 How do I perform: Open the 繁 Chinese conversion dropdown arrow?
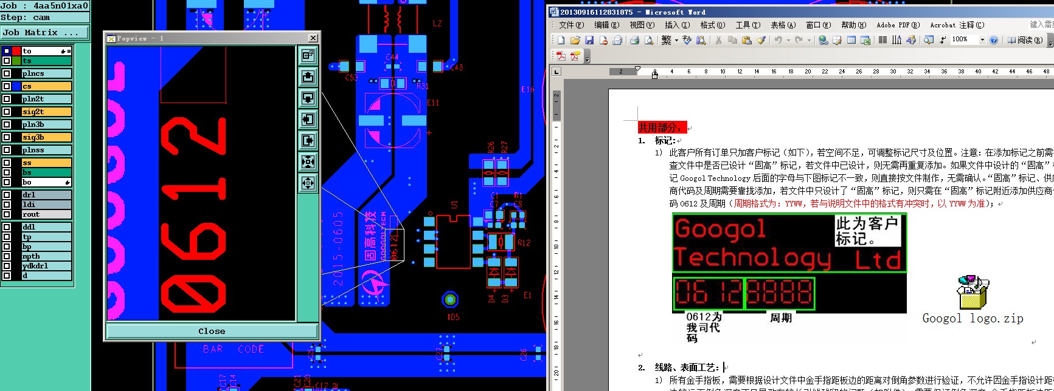(x=676, y=40)
